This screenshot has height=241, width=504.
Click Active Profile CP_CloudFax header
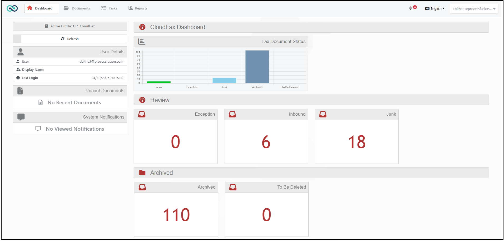pos(70,26)
